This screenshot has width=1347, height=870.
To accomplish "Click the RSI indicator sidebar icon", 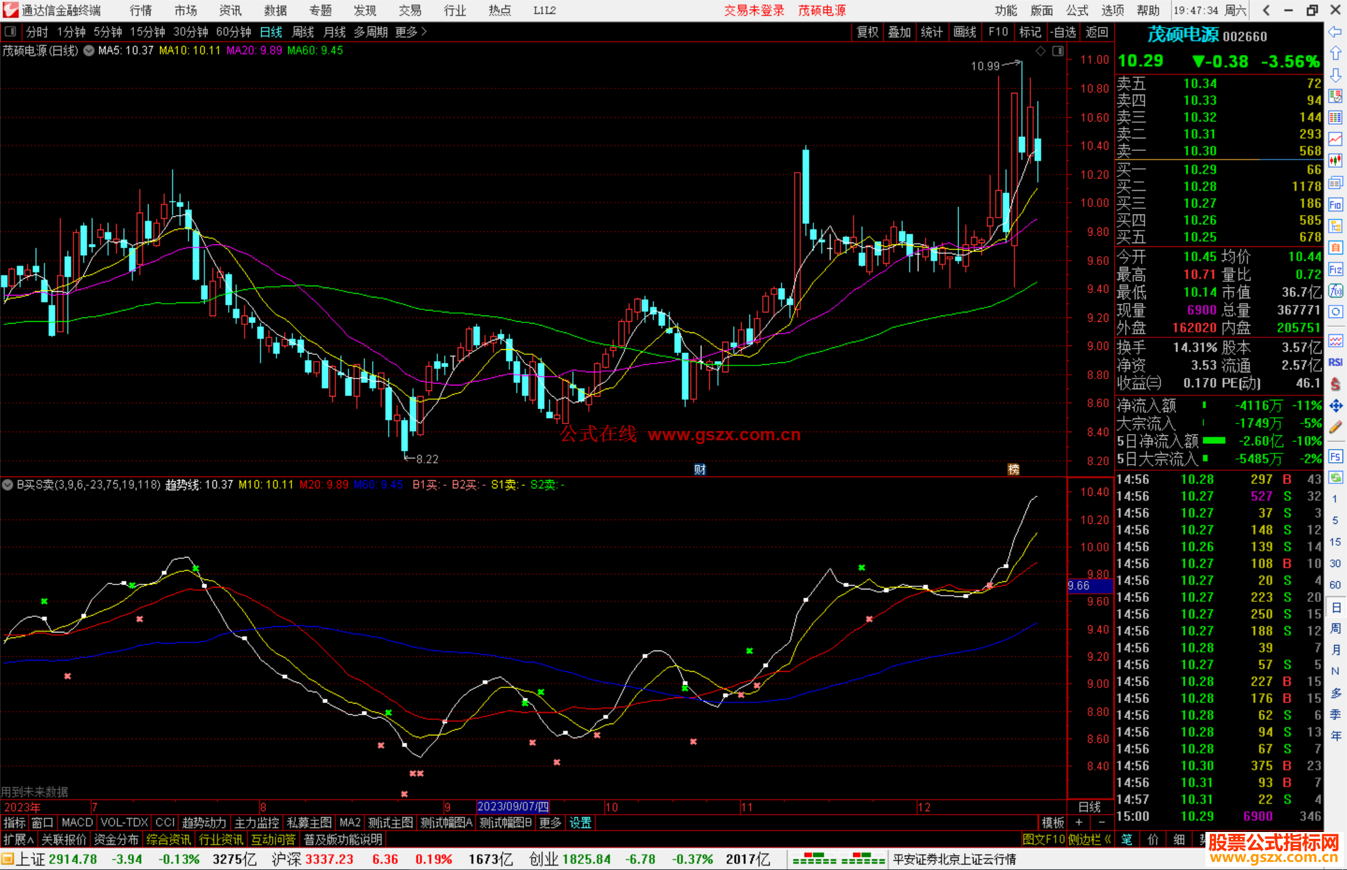I will click(1335, 362).
